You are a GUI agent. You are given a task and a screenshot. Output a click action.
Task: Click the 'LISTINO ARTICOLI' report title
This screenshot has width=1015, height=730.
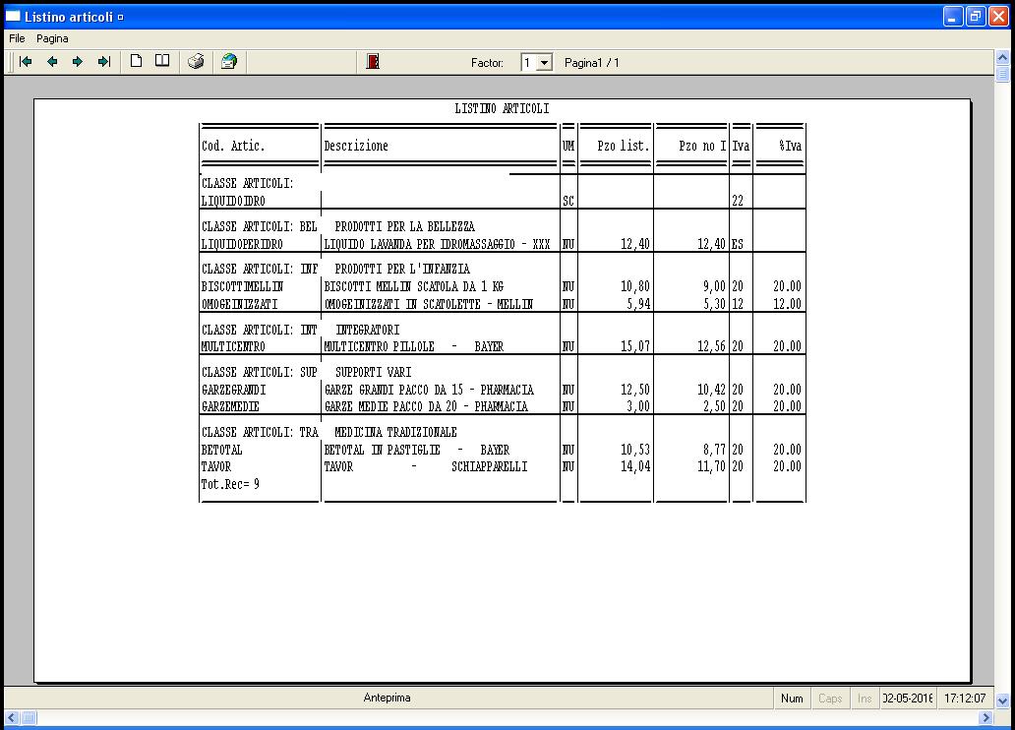point(502,109)
